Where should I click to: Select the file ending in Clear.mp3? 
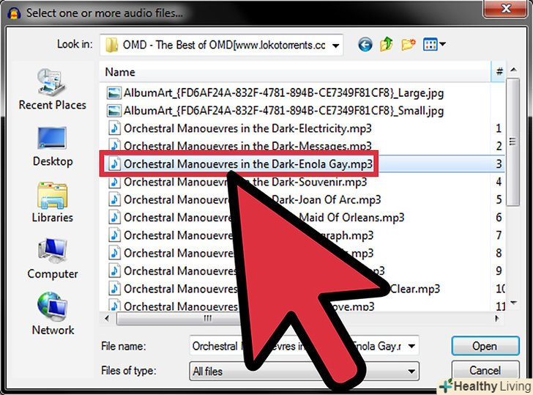click(274, 289)
